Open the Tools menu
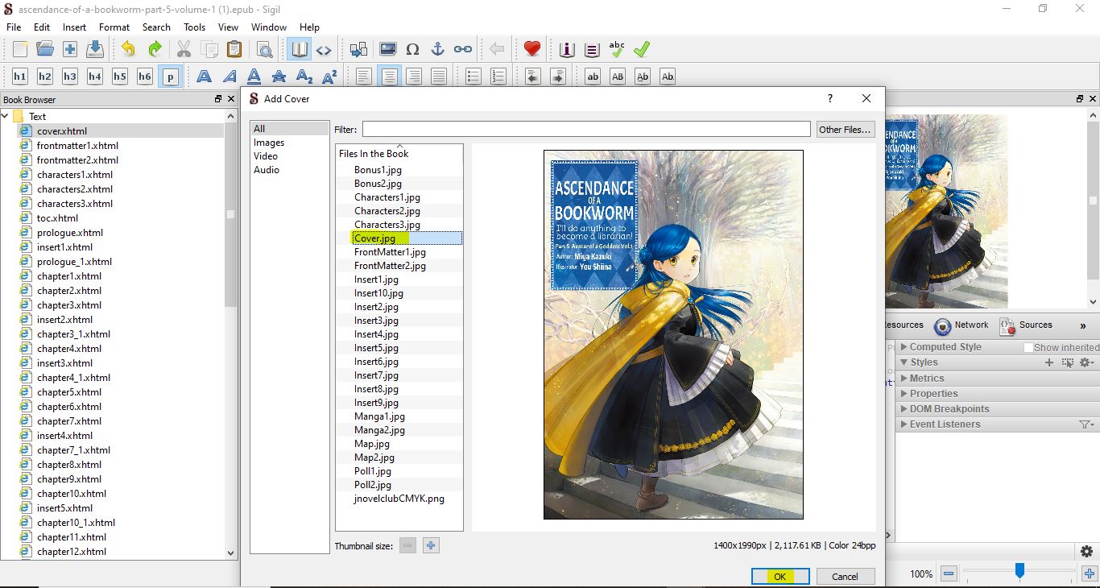The height and width of the screenshot is (588, 1100). coord(194,27)
